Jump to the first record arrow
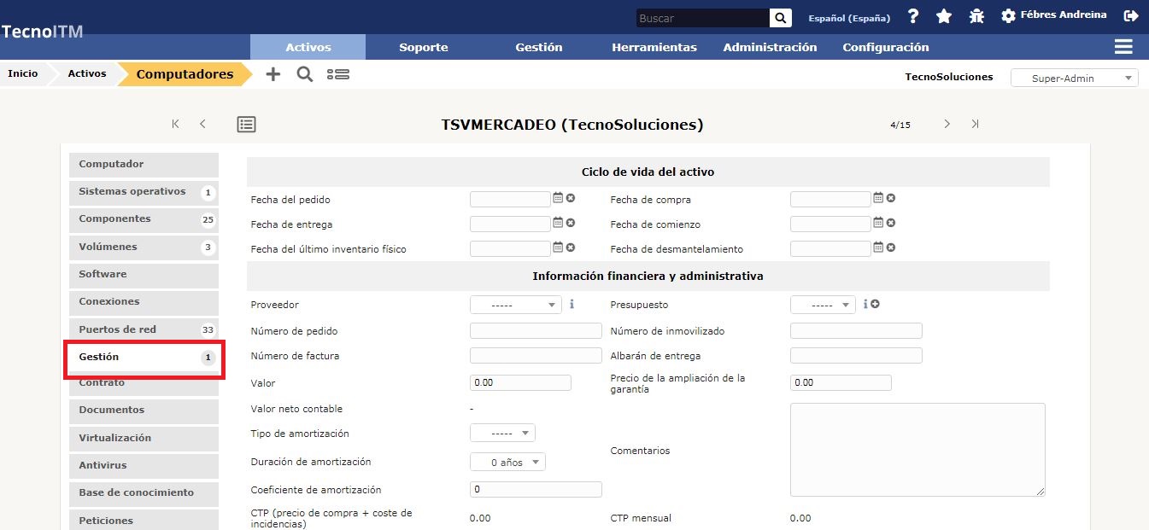The height and width of the screenshot is (530, 1149). tap(176, 124)
